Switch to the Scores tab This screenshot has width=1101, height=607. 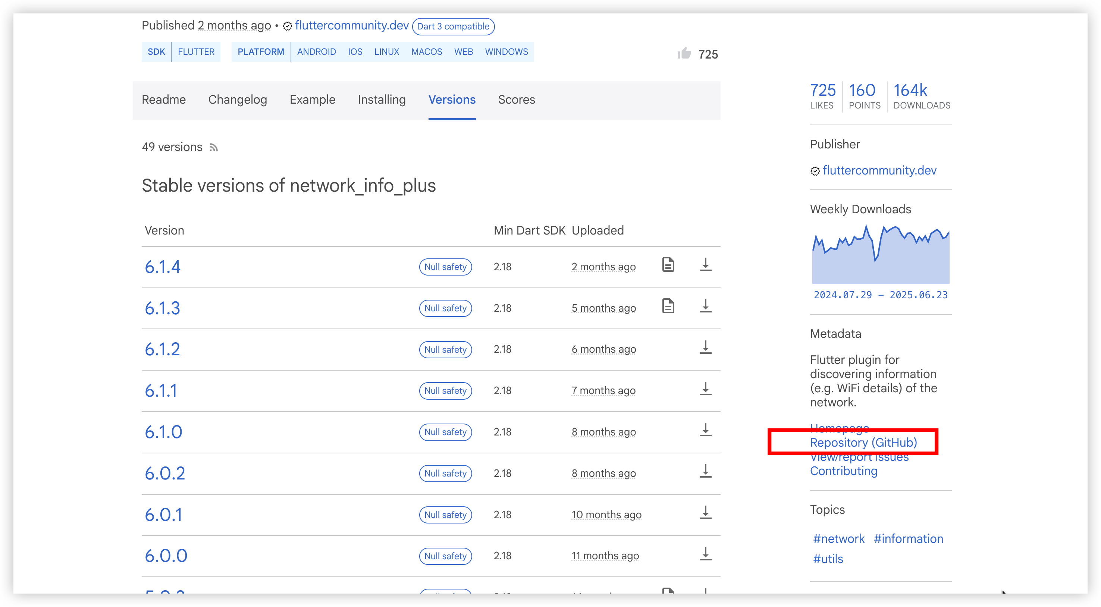516,100
